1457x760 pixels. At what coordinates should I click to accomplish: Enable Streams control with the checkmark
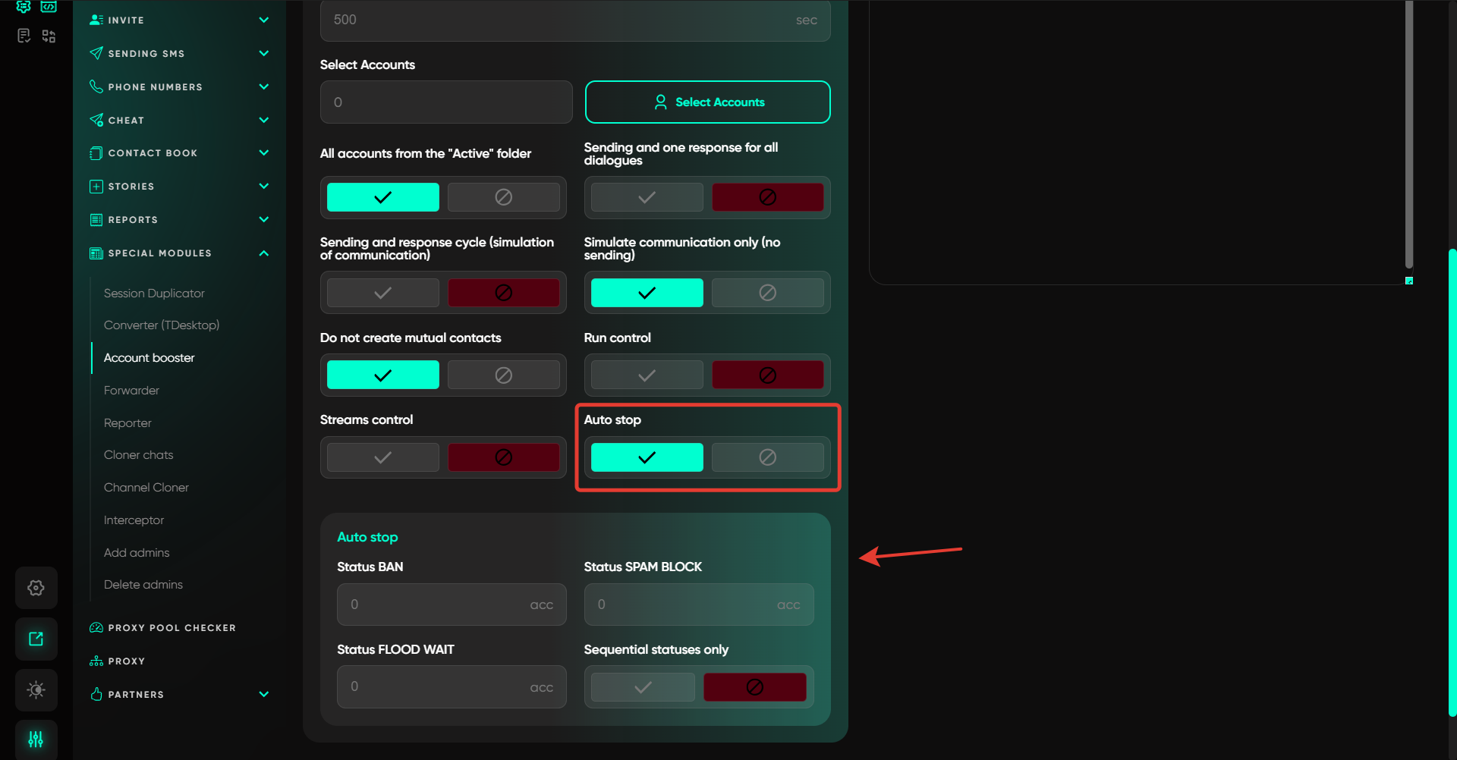[383, 457]
